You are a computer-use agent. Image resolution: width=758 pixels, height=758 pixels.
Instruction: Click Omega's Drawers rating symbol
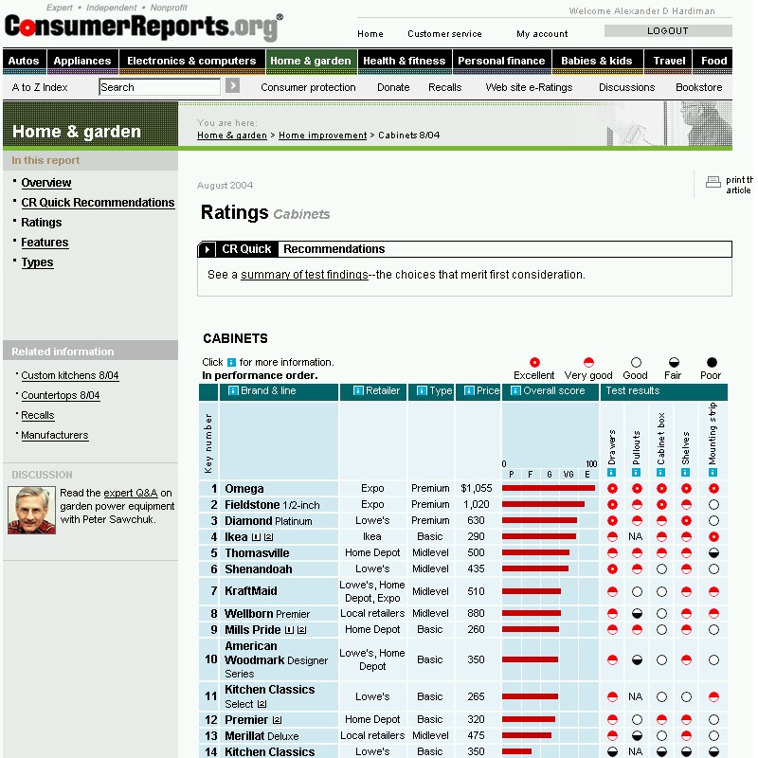tap(612, 488)
